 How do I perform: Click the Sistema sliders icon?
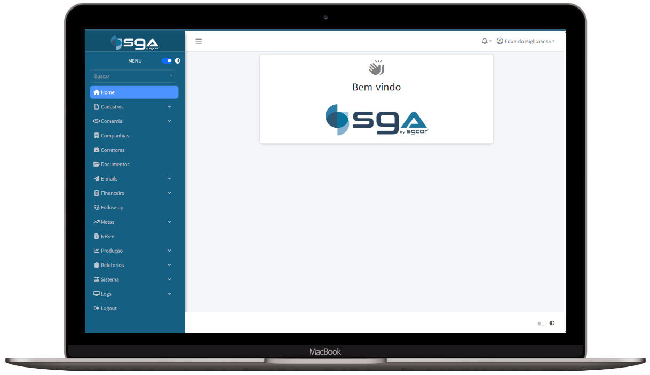click(x=97, y=279)
